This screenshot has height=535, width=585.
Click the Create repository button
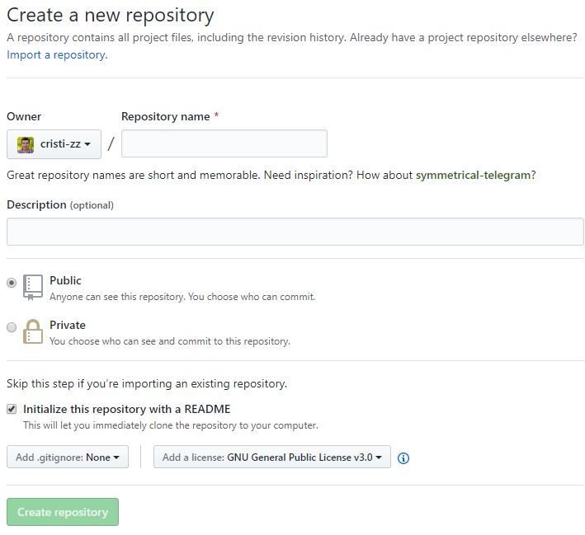63,512
